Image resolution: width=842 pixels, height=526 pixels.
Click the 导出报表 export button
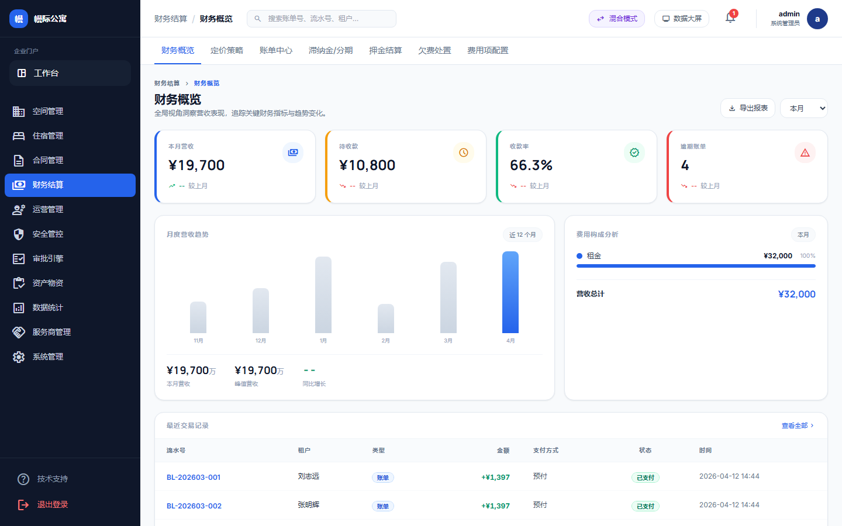748,108
